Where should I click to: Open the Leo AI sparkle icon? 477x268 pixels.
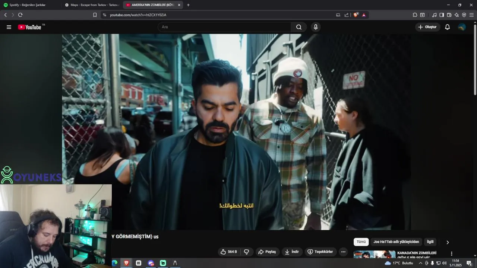[457, 15]
